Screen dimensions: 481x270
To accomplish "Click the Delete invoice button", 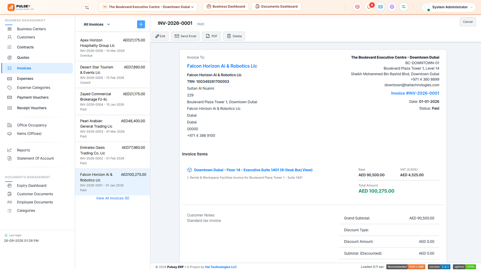I will click(234, 36).
